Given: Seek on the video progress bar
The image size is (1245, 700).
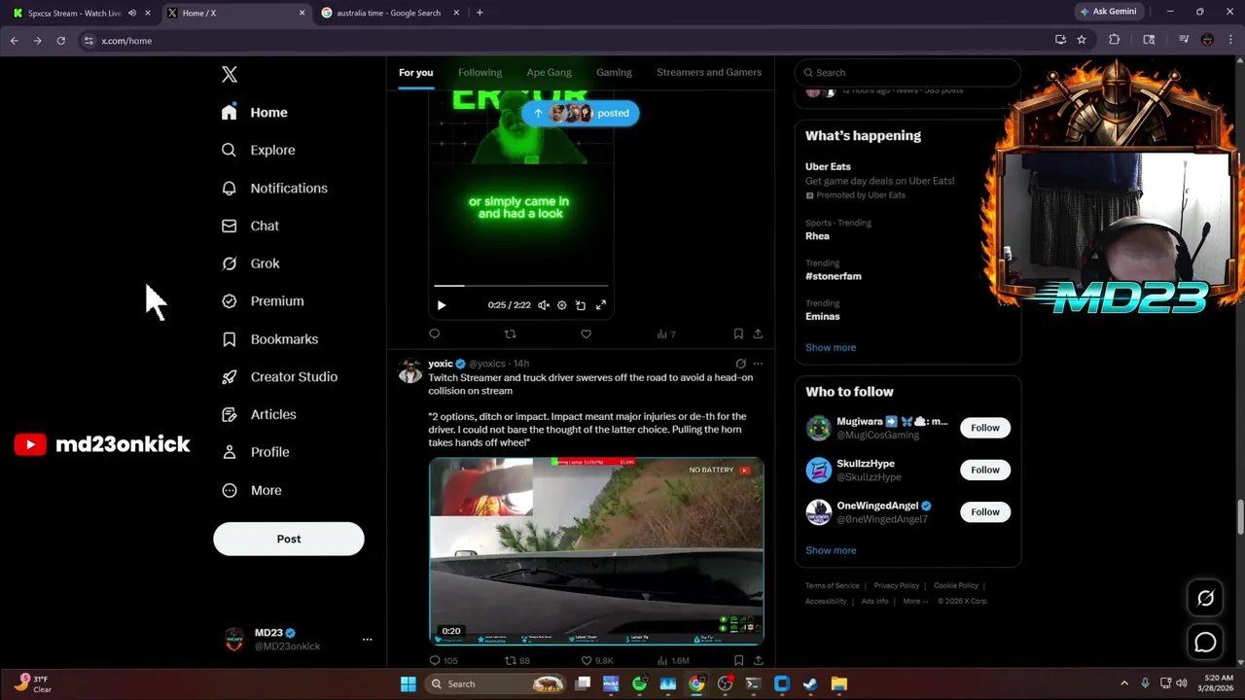Looking at the screenshot, I should click(521, 286).
